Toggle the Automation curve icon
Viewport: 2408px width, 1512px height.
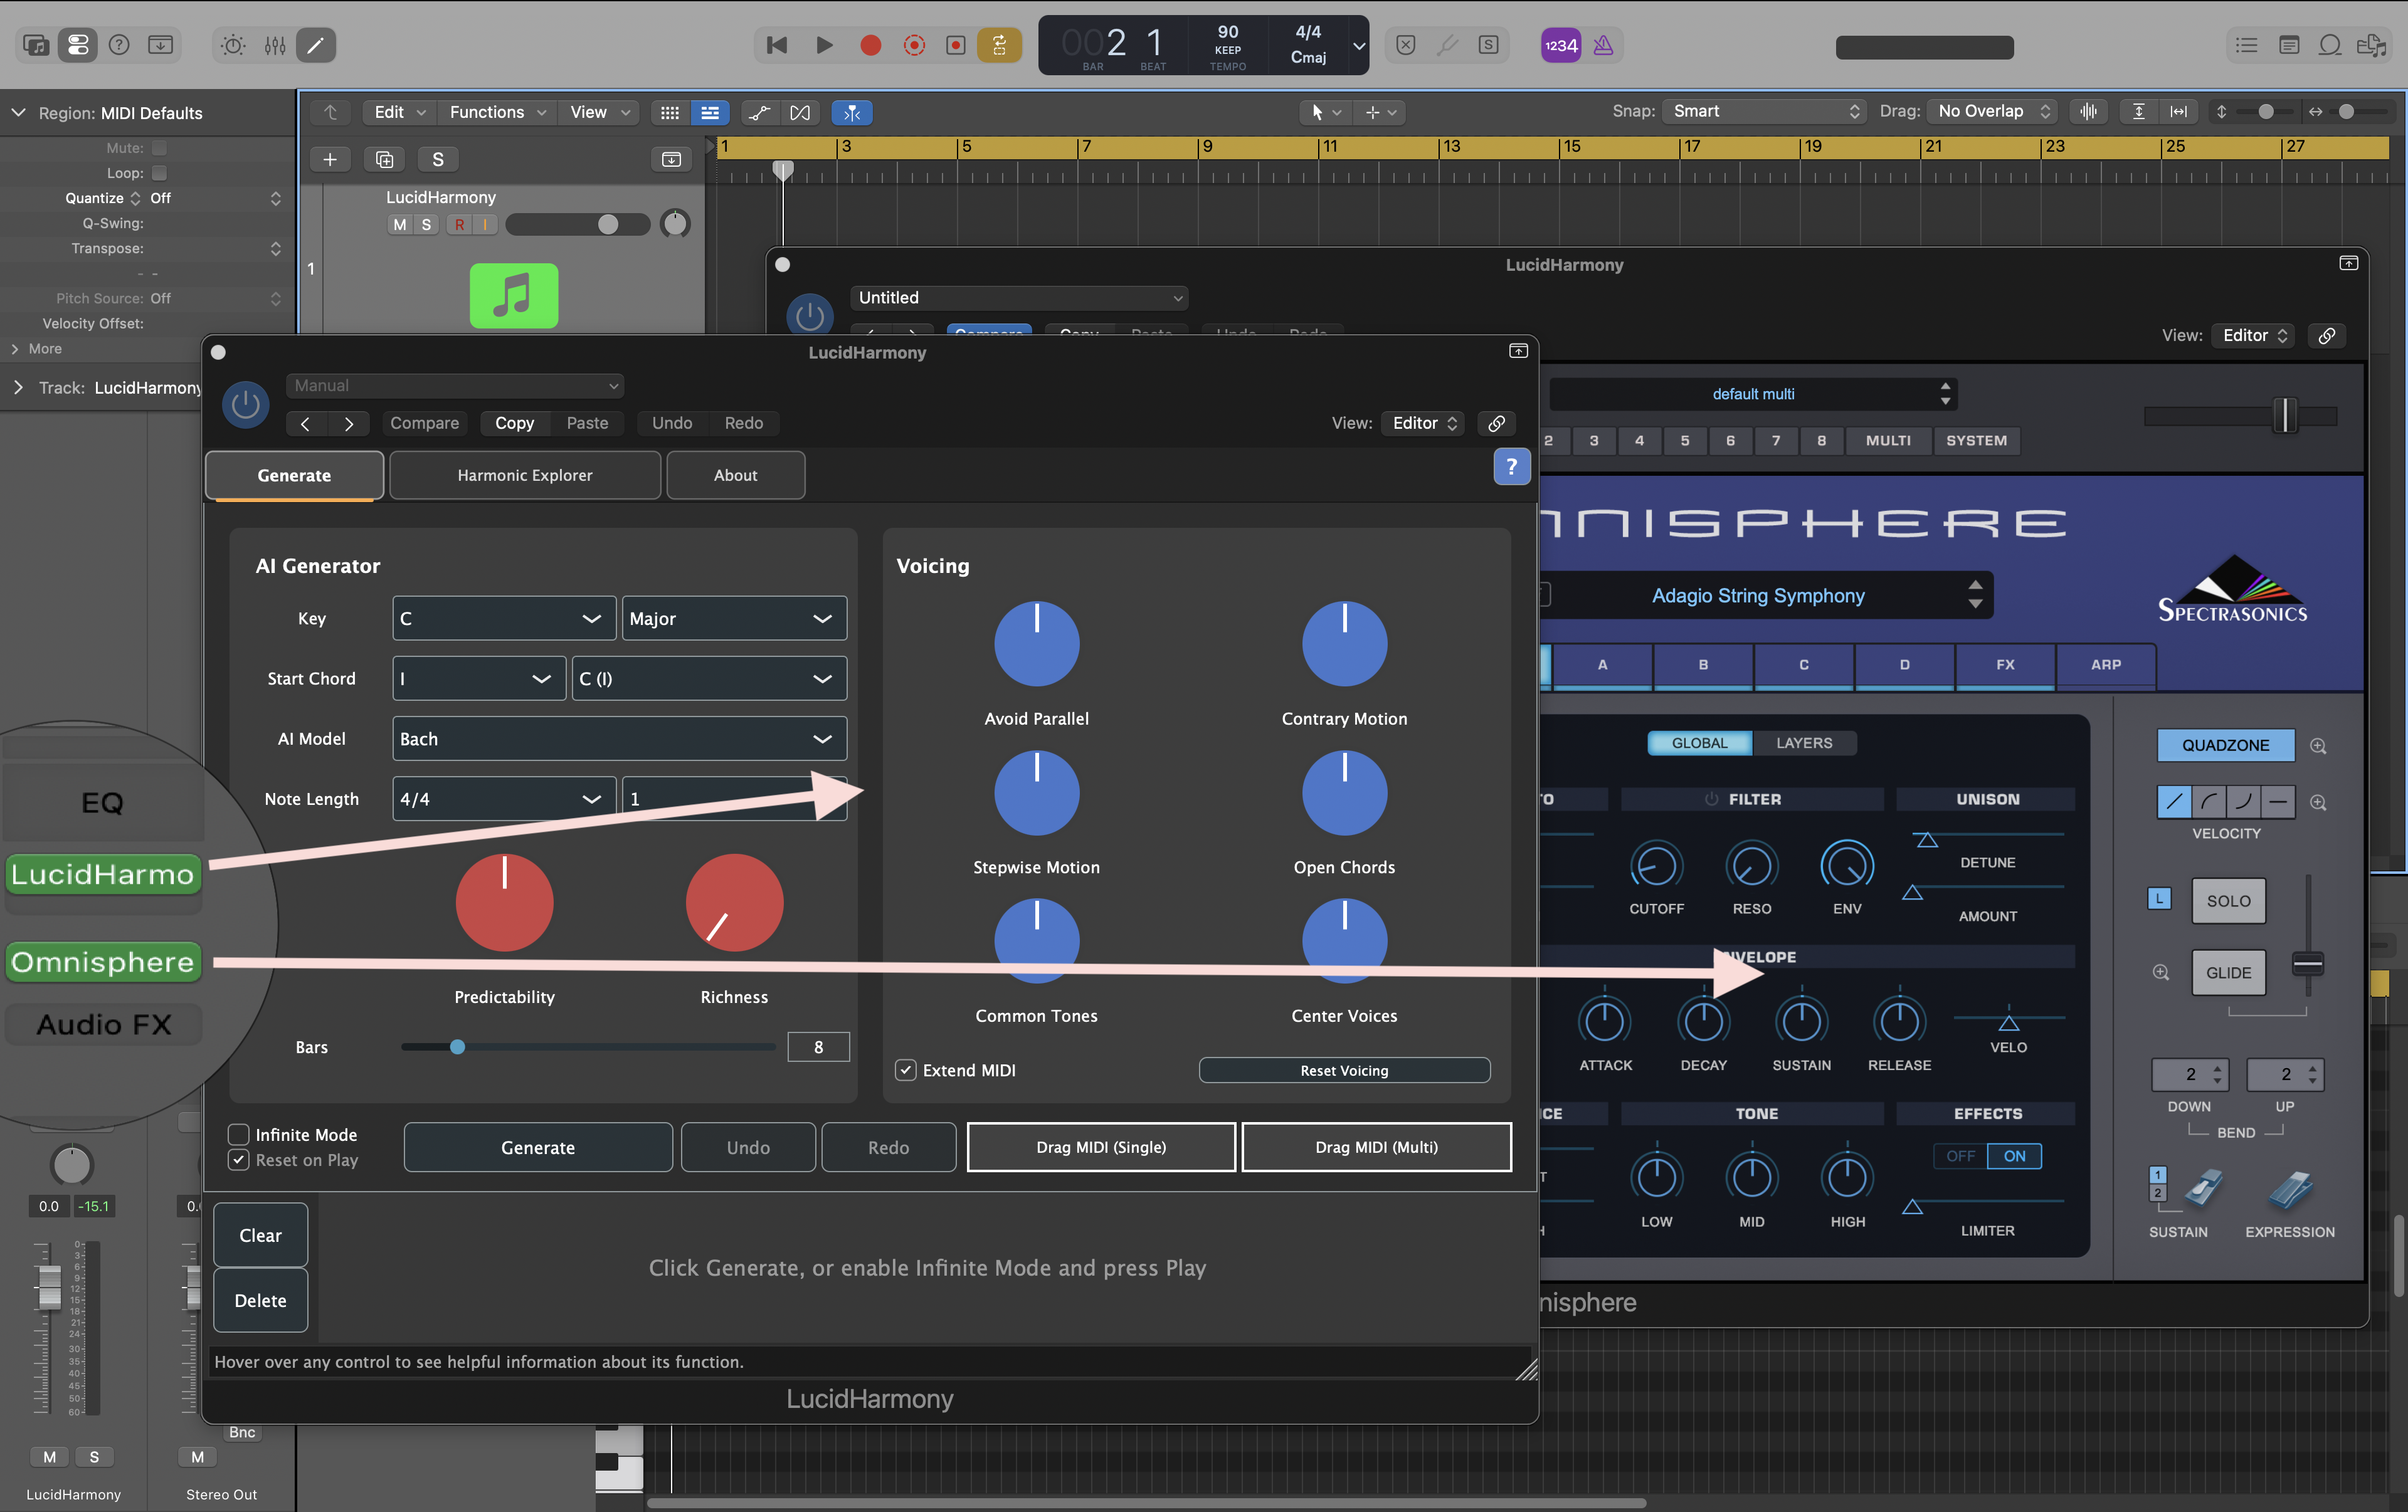click(x=760, y=112)
